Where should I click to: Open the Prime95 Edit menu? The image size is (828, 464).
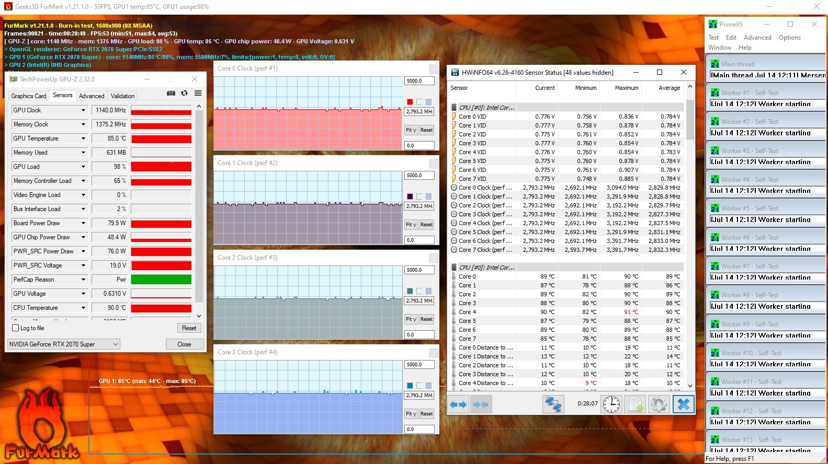(731, 38)
